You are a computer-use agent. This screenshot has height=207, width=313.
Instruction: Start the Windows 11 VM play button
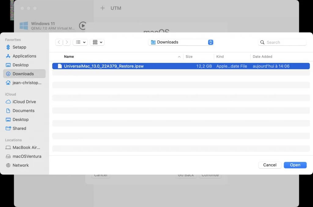[83, 26]
